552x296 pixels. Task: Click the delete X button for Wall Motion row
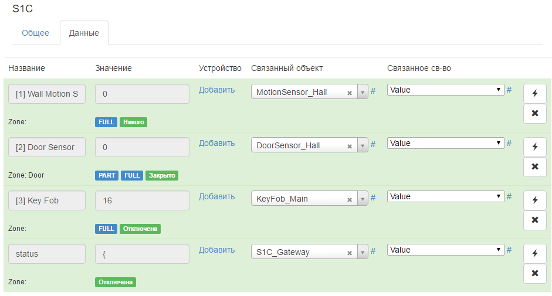[534, 113]
